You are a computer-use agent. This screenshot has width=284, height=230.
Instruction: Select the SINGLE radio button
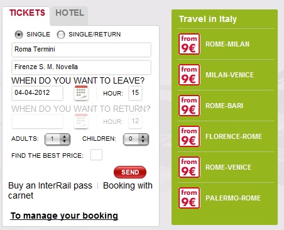(19, 35)
